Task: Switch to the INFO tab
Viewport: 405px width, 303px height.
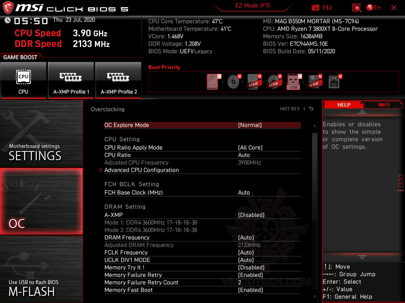Action: tap(383, 105)
